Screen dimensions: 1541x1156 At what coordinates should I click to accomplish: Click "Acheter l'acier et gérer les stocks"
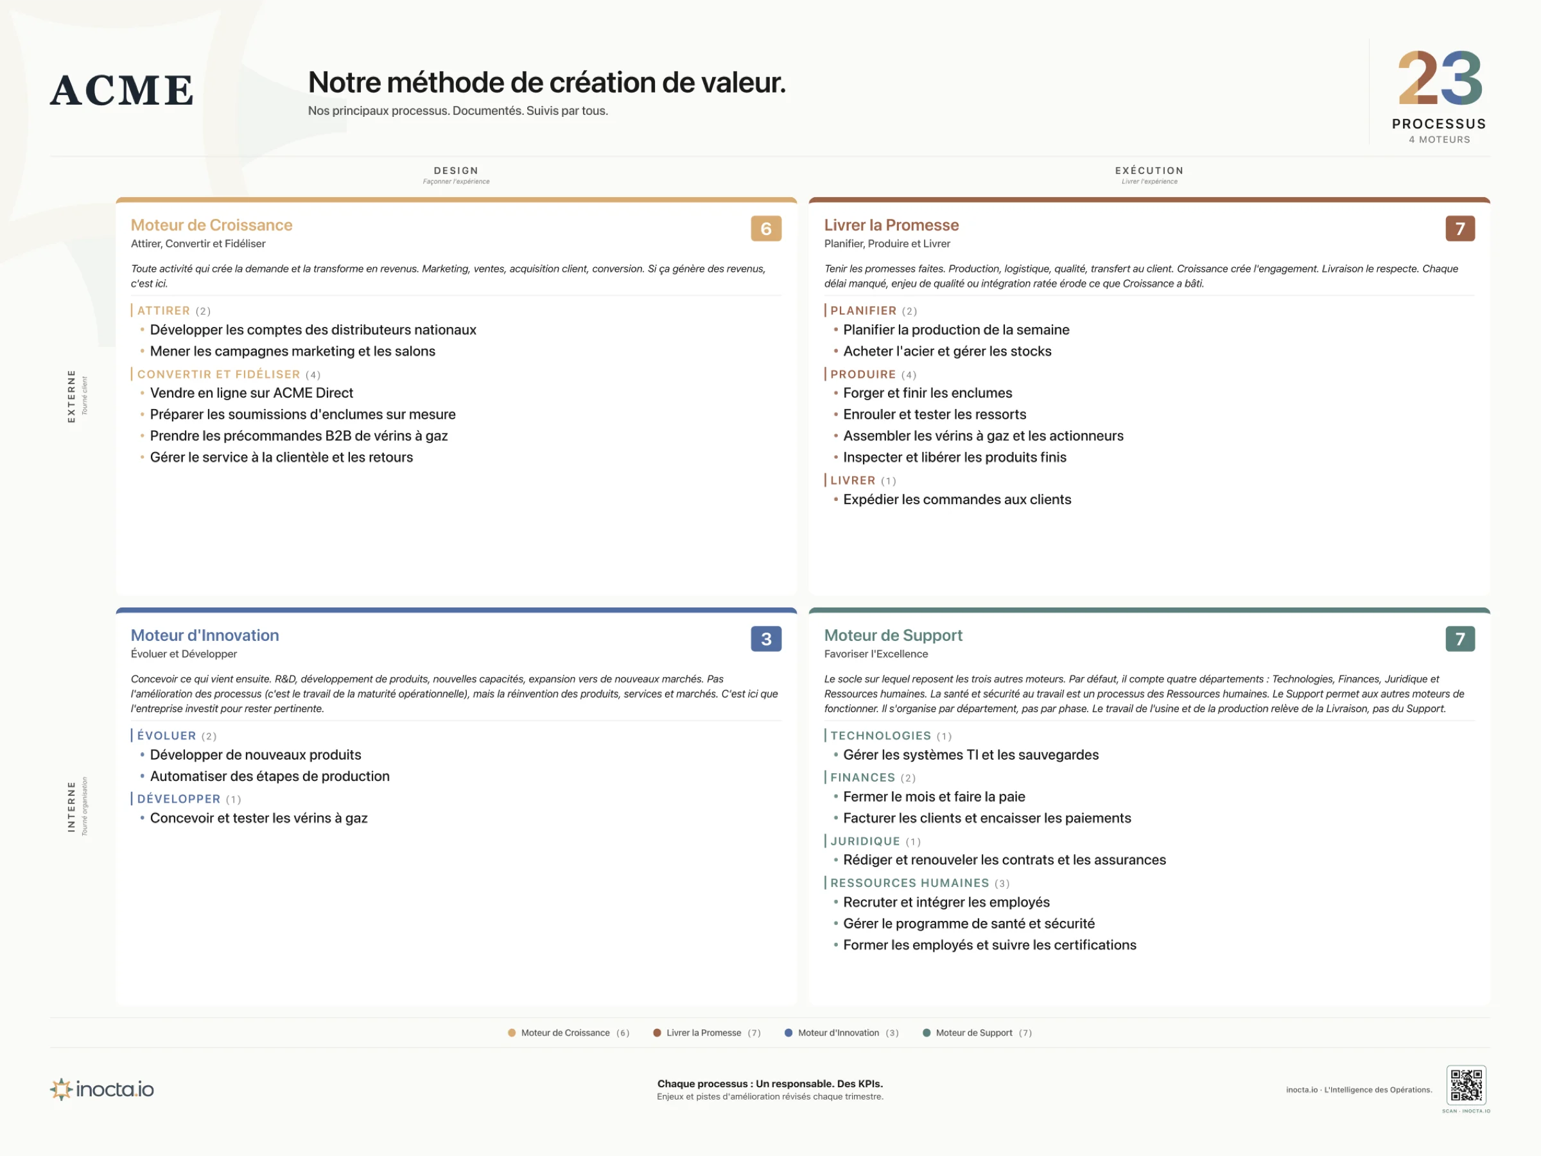click(947, 351)
